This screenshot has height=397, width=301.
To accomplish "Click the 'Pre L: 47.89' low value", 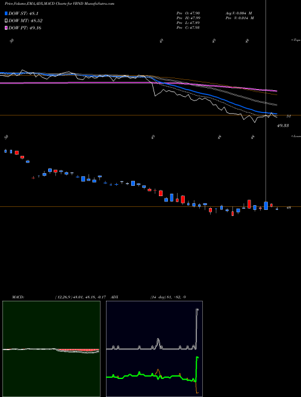I will 188,23.
